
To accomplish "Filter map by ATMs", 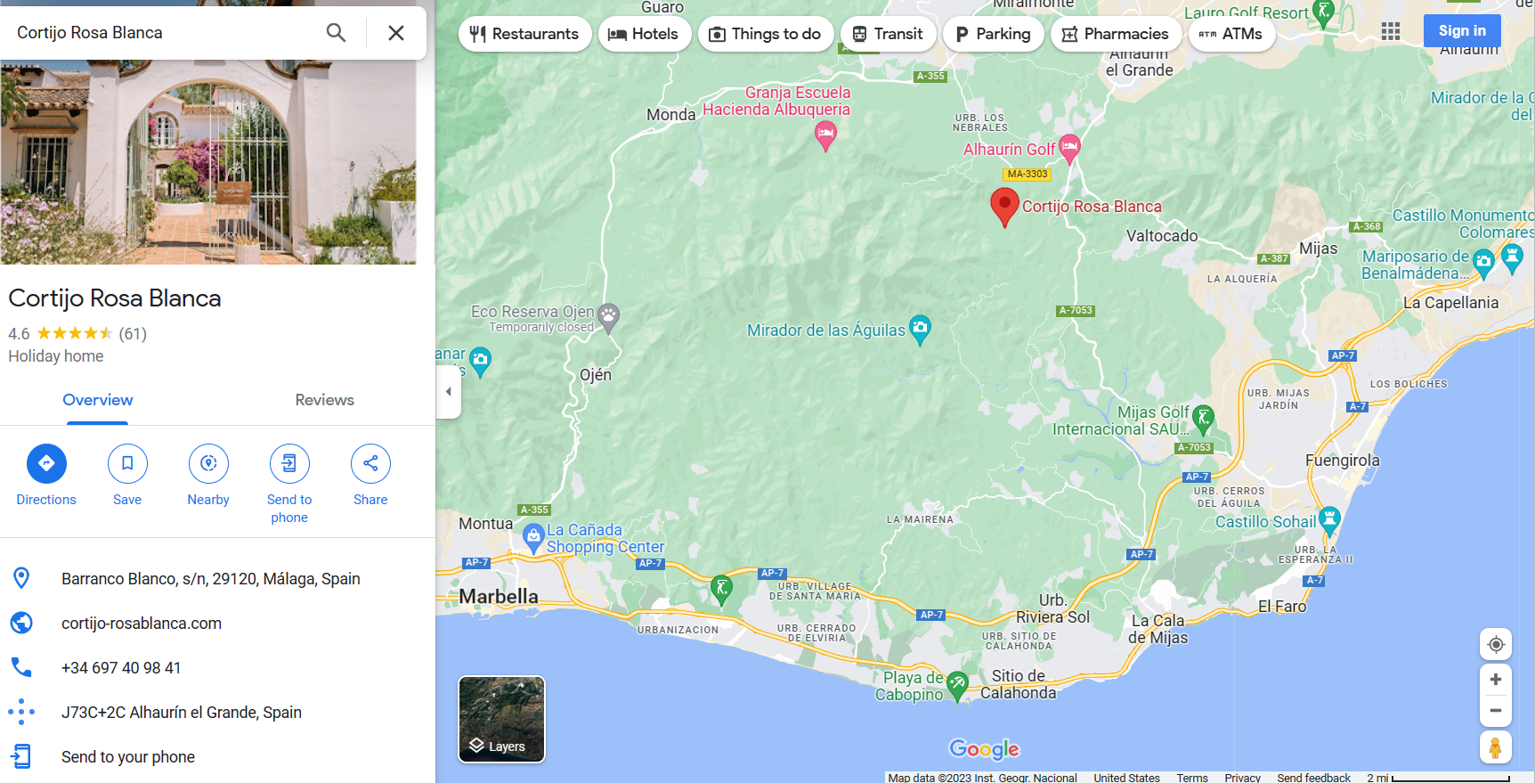I will (1231, 34).
